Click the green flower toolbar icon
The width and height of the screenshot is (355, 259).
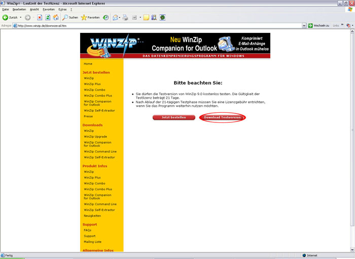pos(163,17)
